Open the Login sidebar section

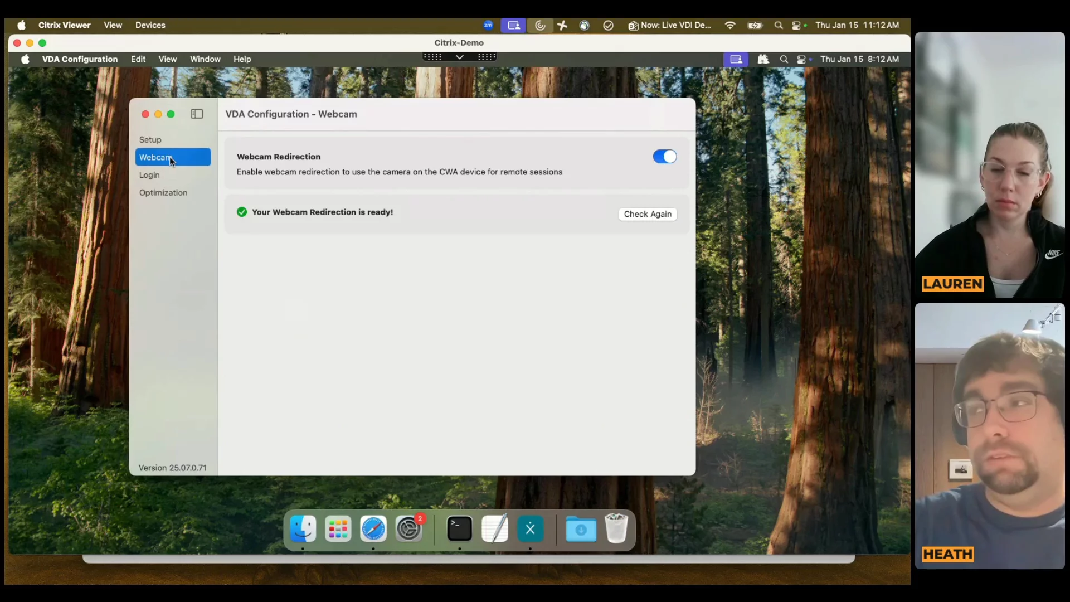(x=149, y=175)
